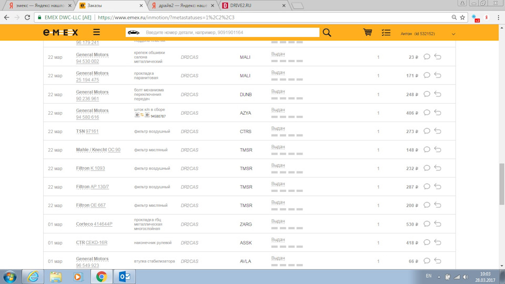Image resolution: width=505 pixels, height=284 pixels.
Task: Click return arrow for the 248 ₽ row
Action: click(x=437, y=94)
